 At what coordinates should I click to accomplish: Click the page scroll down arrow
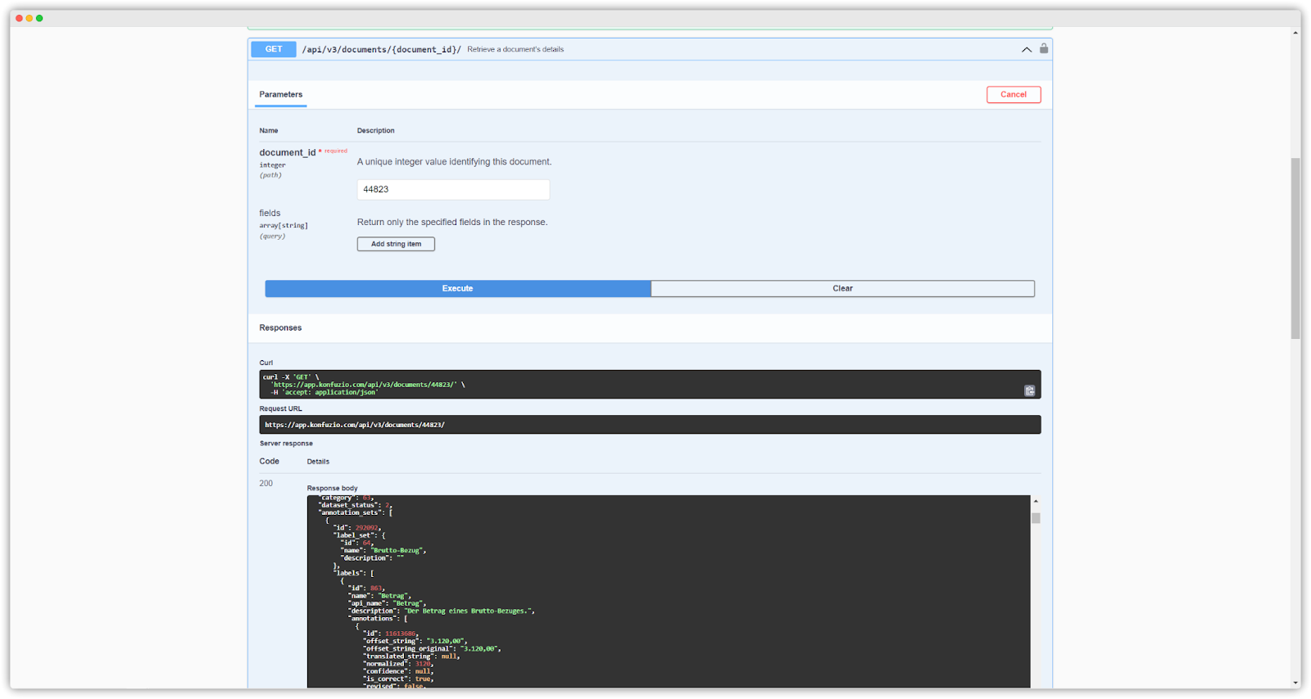1295,683
